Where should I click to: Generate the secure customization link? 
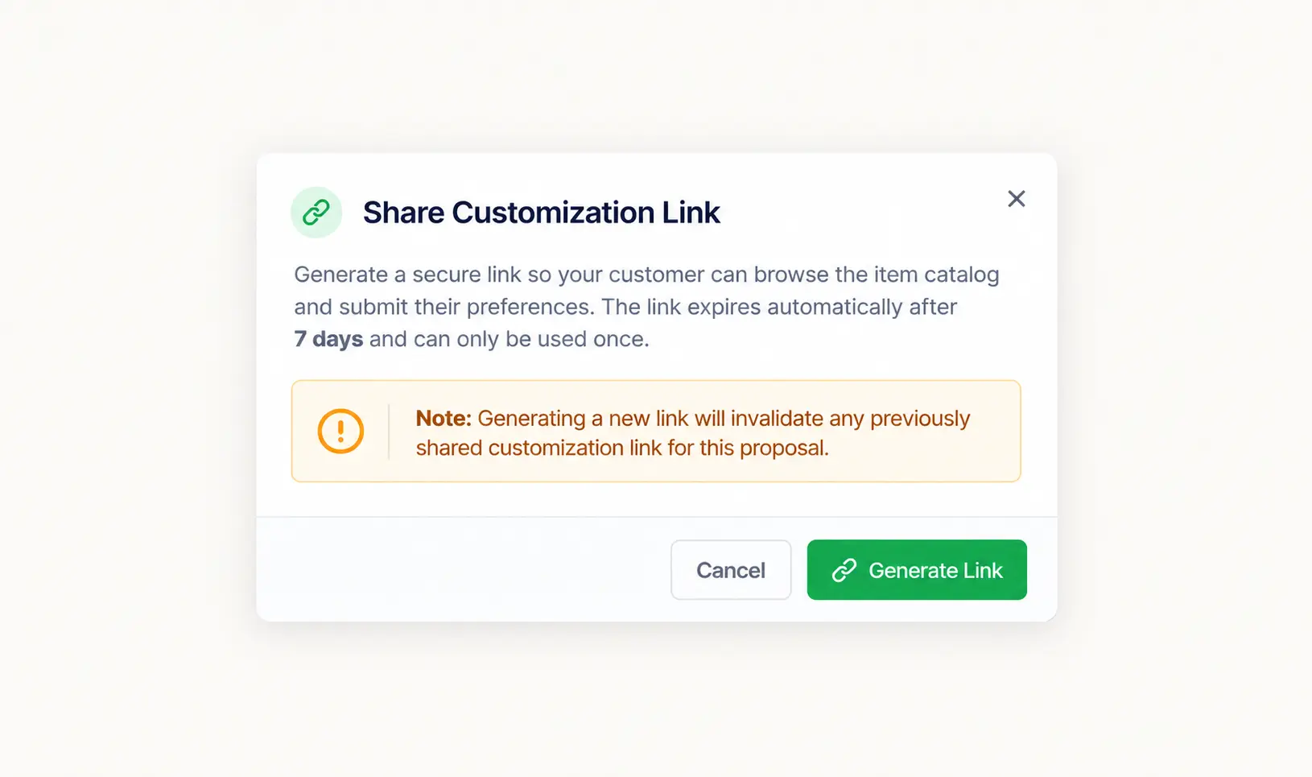coord(917,570)
